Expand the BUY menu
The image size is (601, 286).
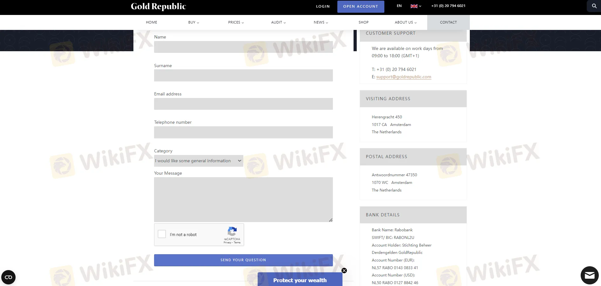(193, 22)
